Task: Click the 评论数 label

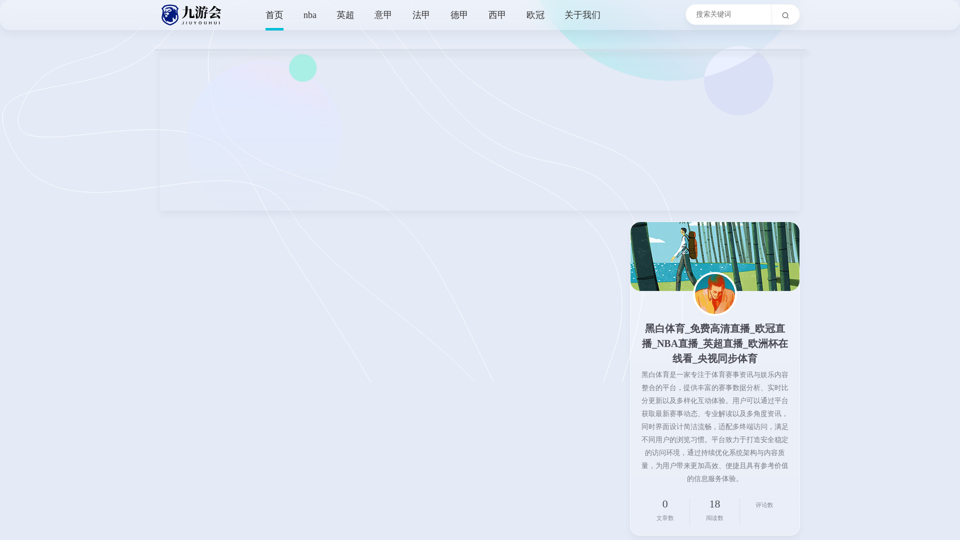Action: click(x=764, y=505)
